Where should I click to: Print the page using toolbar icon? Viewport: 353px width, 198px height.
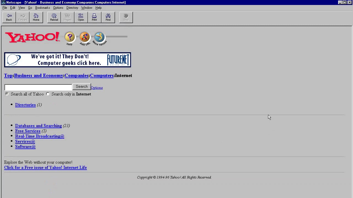[94, 17]
